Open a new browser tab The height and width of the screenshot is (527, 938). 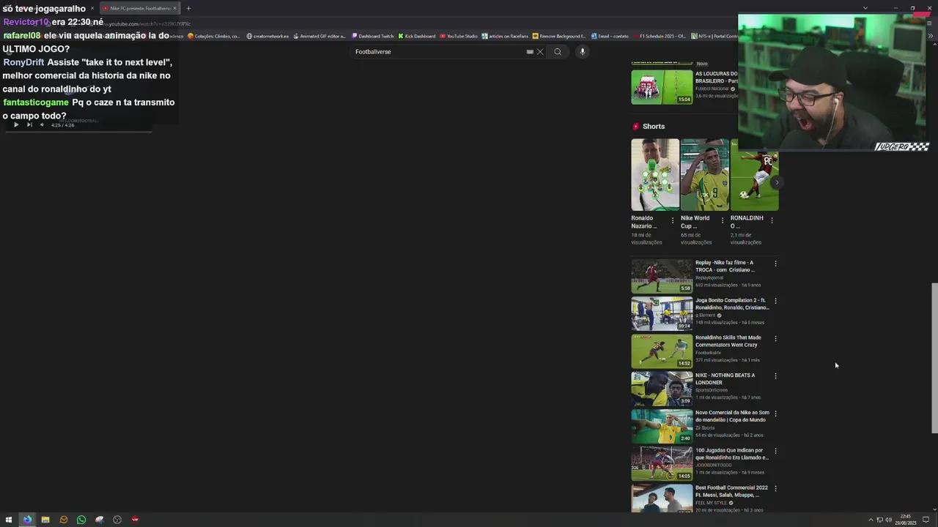tap(188, 8)
